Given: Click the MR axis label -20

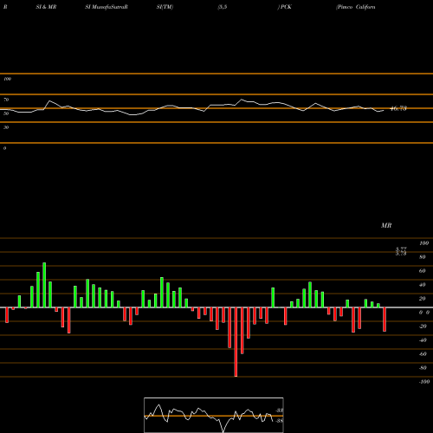Looking at the screenshot, I should [423, 326].
